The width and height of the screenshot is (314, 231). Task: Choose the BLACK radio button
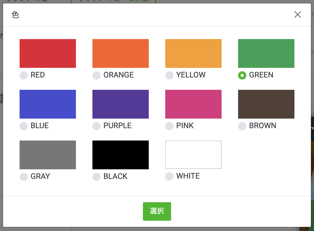click(97, 177)
